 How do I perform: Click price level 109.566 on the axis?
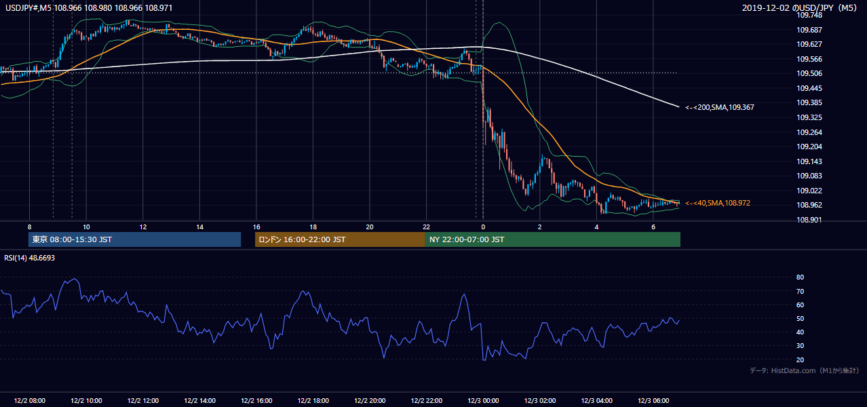pos(809,59)
